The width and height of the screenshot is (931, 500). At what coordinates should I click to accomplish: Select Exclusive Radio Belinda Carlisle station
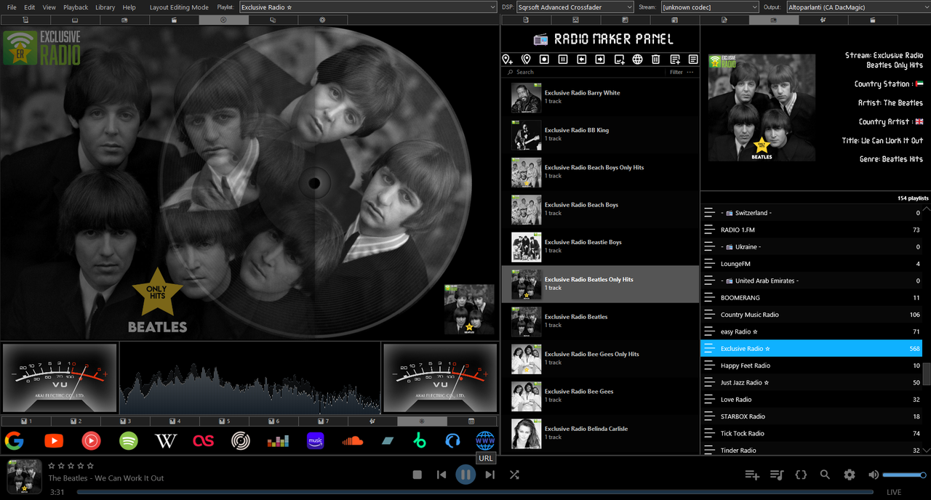point(600,433)
